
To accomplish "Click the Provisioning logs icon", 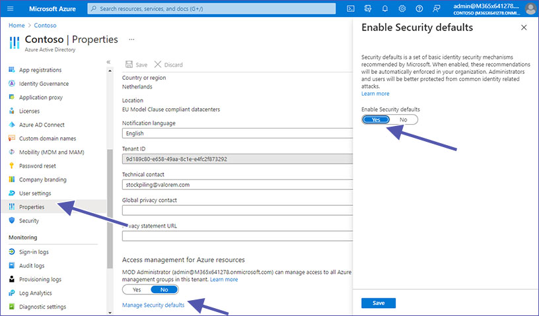I will pos(12,279).
